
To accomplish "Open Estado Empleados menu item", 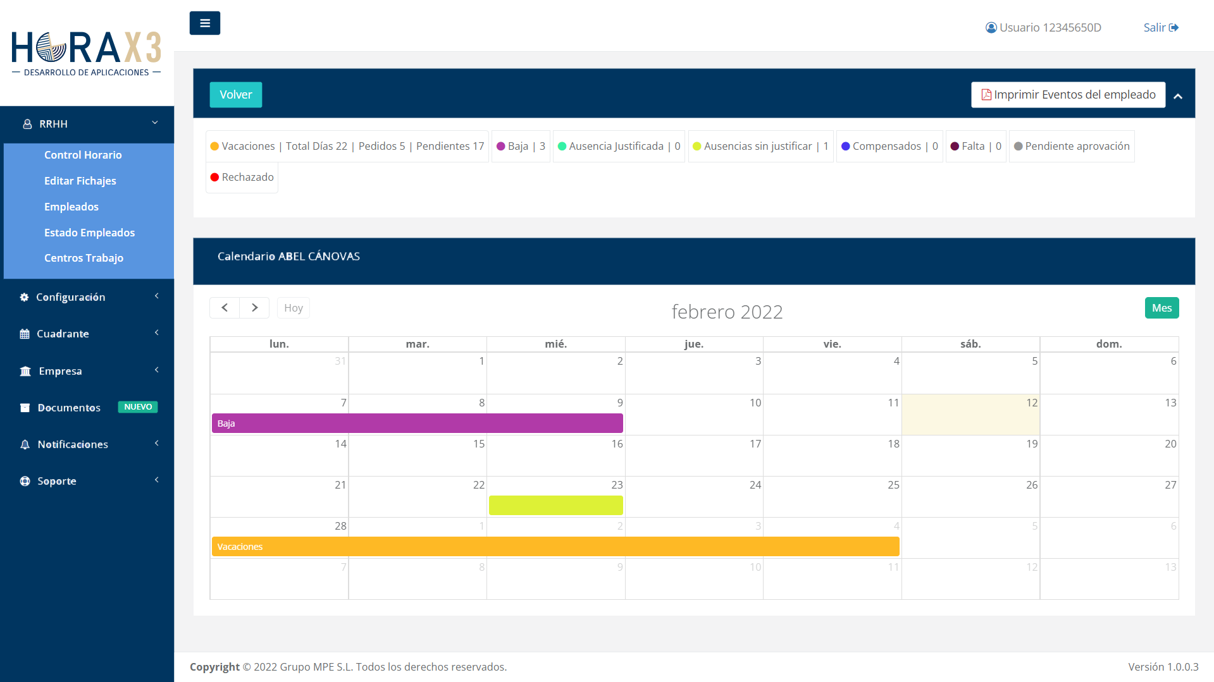I will pyautogui.click(x=89, y=233).
